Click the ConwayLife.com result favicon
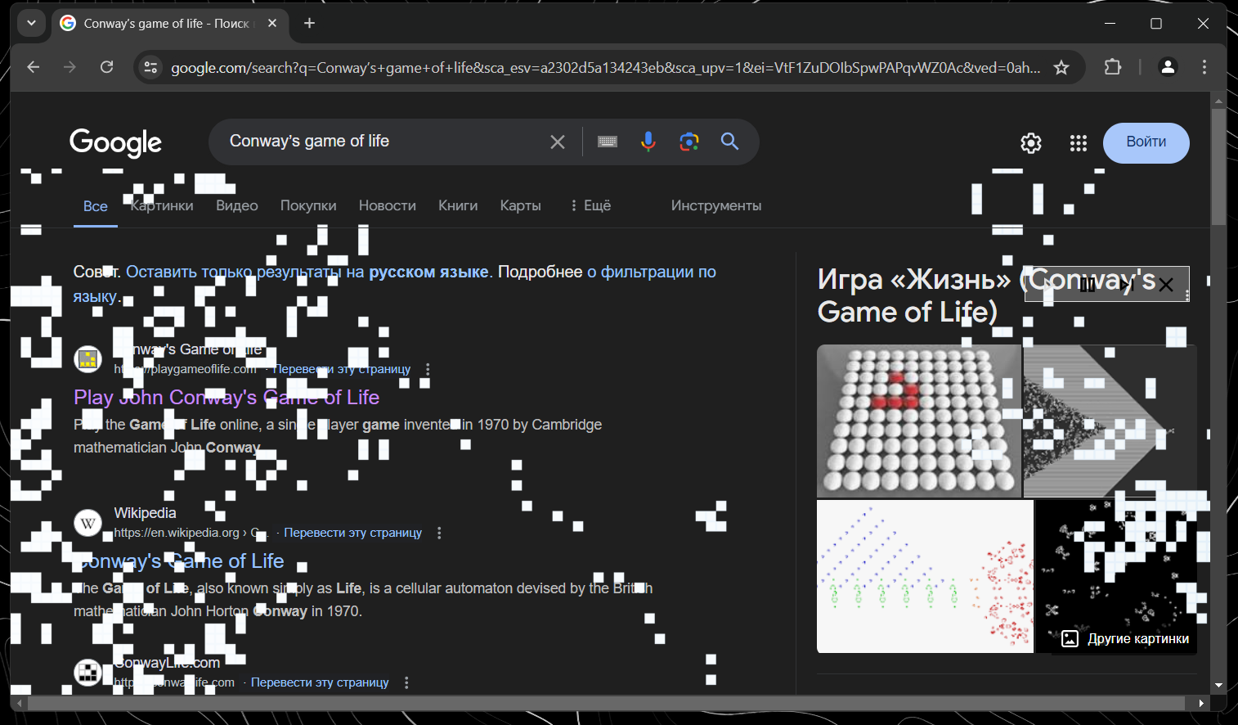The image size is (1238, 725). (88, 672)
